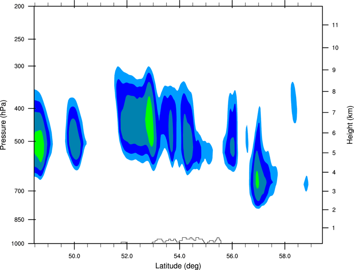Click the 4 km height label

(334, 172)
